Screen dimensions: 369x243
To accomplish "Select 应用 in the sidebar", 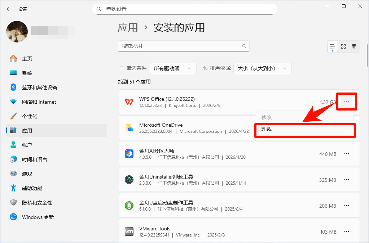I will click(57, 131).
